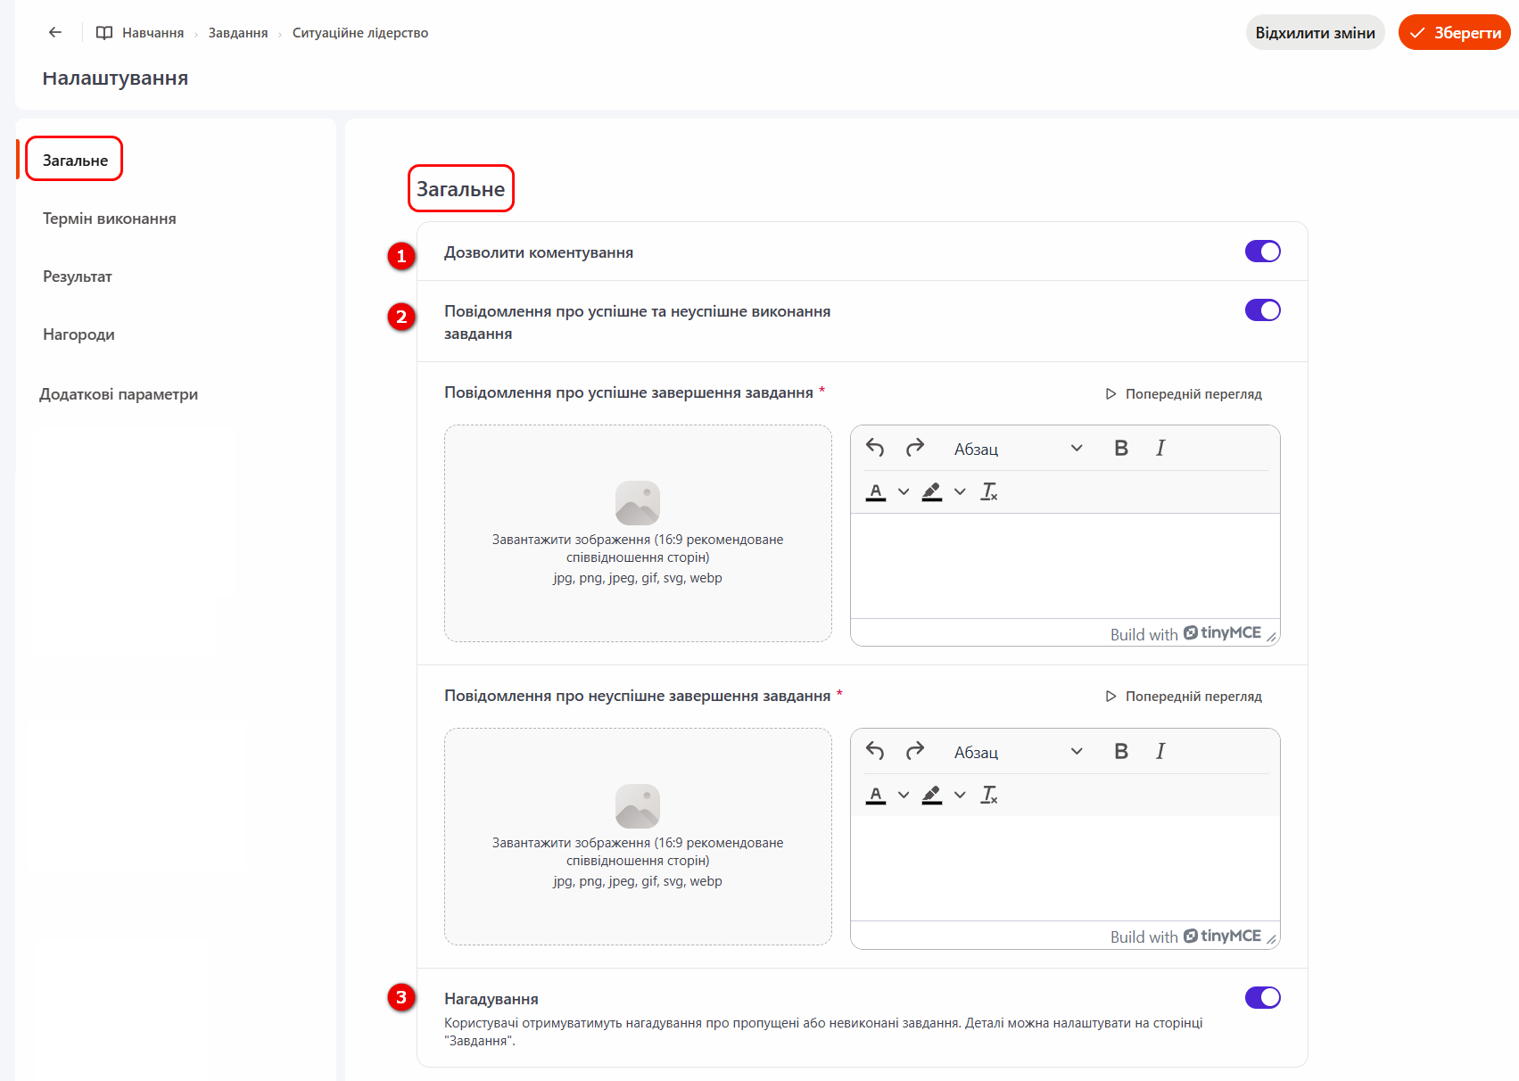The height and width of the screenshot is (1081, 1519).
Task: Apply text color in success message editor
Action: pyautogui.click(x=876, y=491)
